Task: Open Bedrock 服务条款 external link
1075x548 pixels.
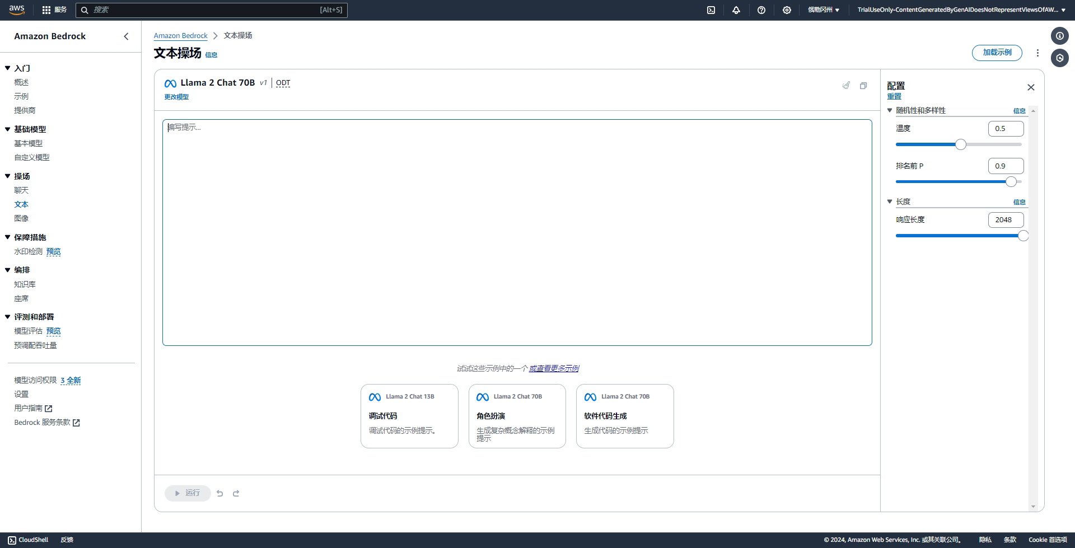Action: 47,423
